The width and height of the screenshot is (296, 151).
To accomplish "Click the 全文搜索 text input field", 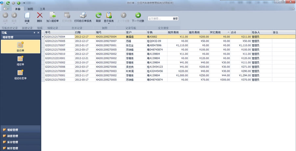I will 160,19.
